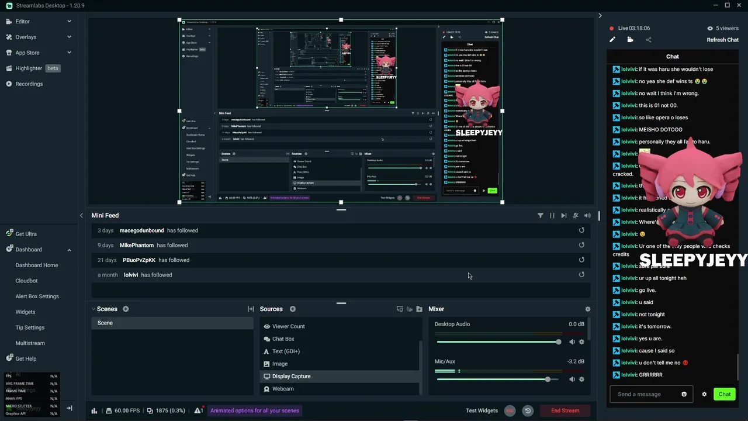Select the Image source
This screenshot has height=421, width=748.
(x=340, y=364)
